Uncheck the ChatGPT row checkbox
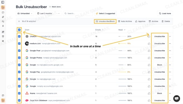This screenshot has width=183, height=104. (19, 36)
